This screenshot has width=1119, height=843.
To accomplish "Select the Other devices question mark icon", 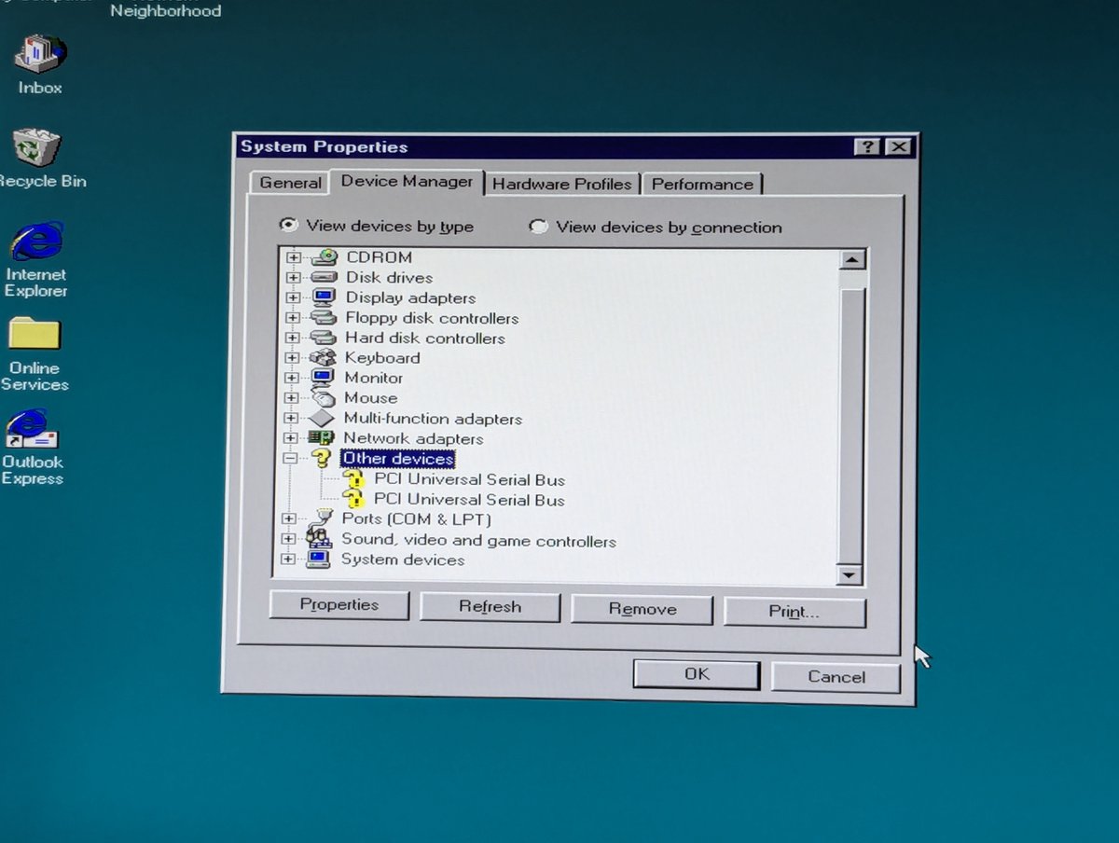I will (322, 459).
